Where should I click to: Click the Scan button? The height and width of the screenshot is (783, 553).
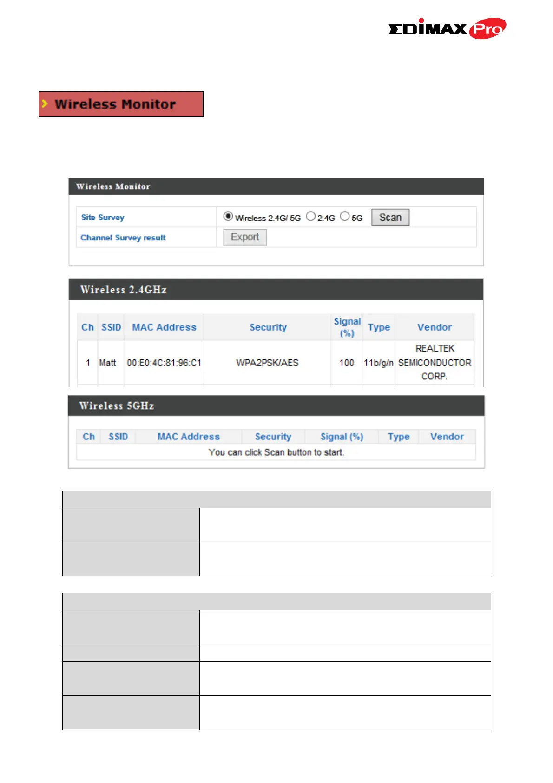[390, 217]
